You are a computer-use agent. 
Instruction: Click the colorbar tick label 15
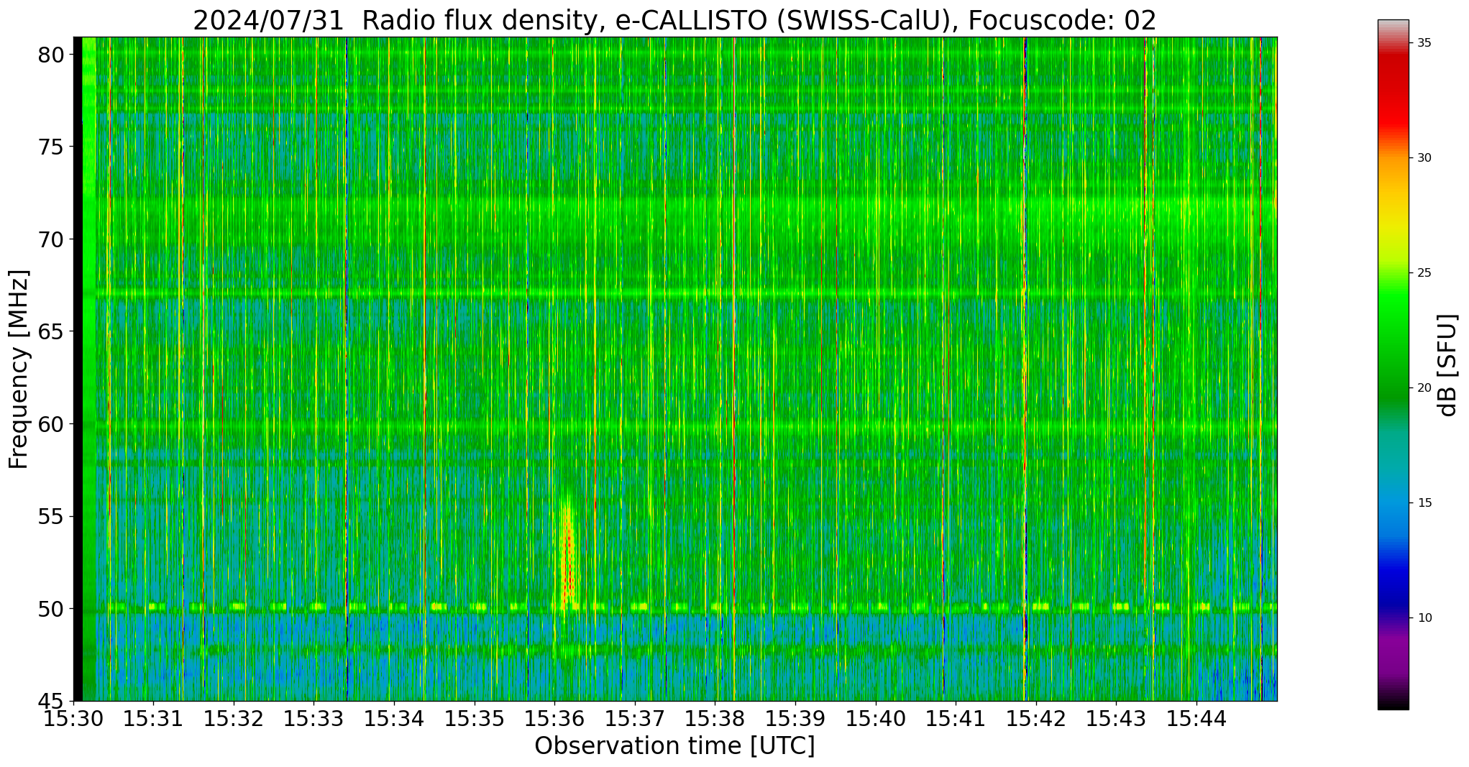pos(1424,503)
